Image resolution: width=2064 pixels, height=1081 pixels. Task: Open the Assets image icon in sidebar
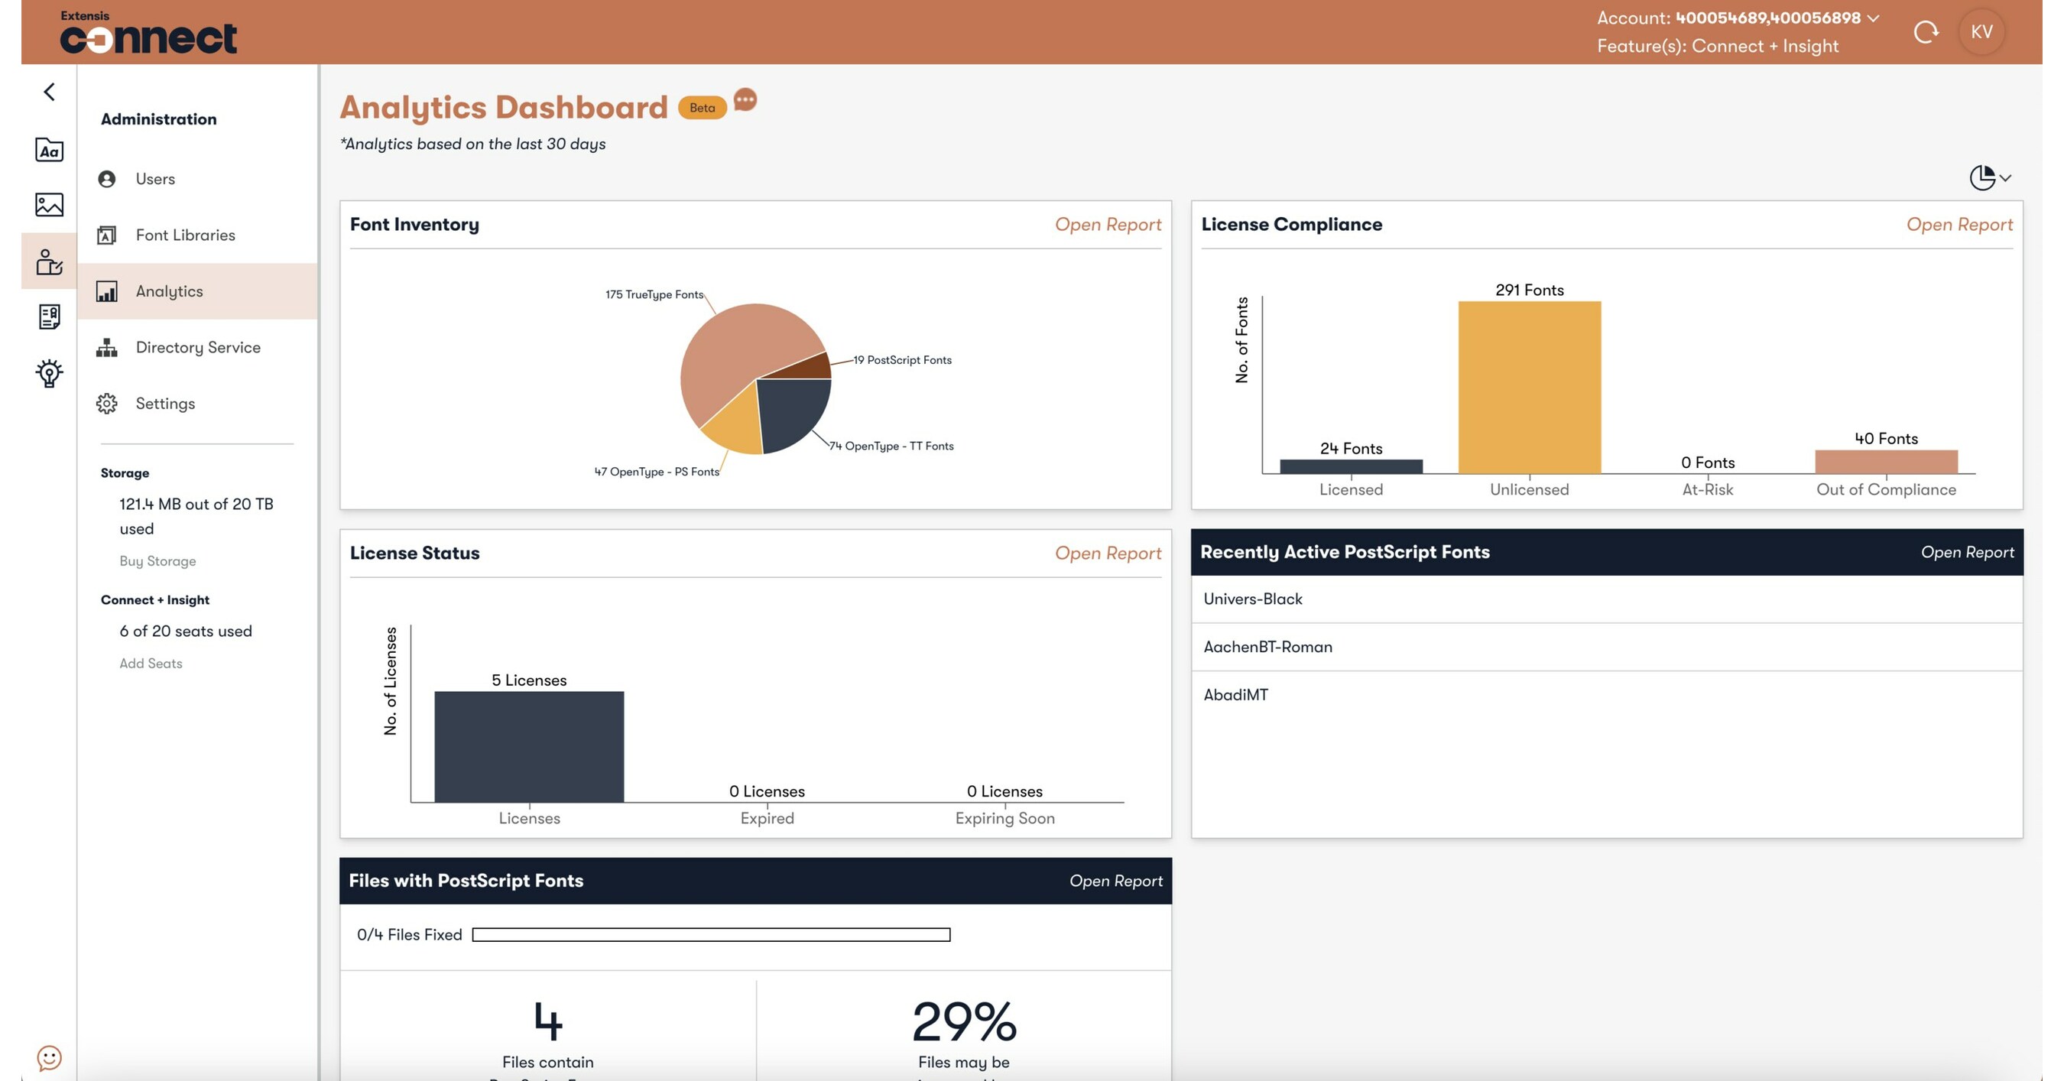pyautogui.click(x=48, y=204)
